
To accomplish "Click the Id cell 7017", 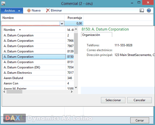I will tap(70, 73).
